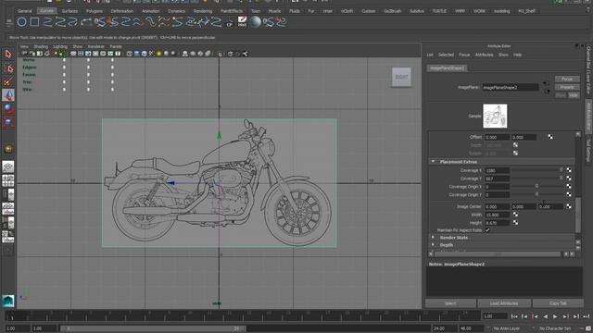Go to the end of the playback range
This screenshot has height=333, width=593.
(x=587, y=316)
